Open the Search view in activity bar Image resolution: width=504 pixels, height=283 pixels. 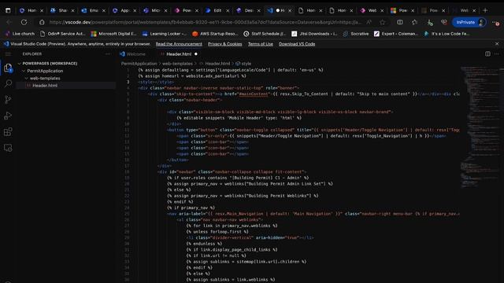click(x=8, y=84)
